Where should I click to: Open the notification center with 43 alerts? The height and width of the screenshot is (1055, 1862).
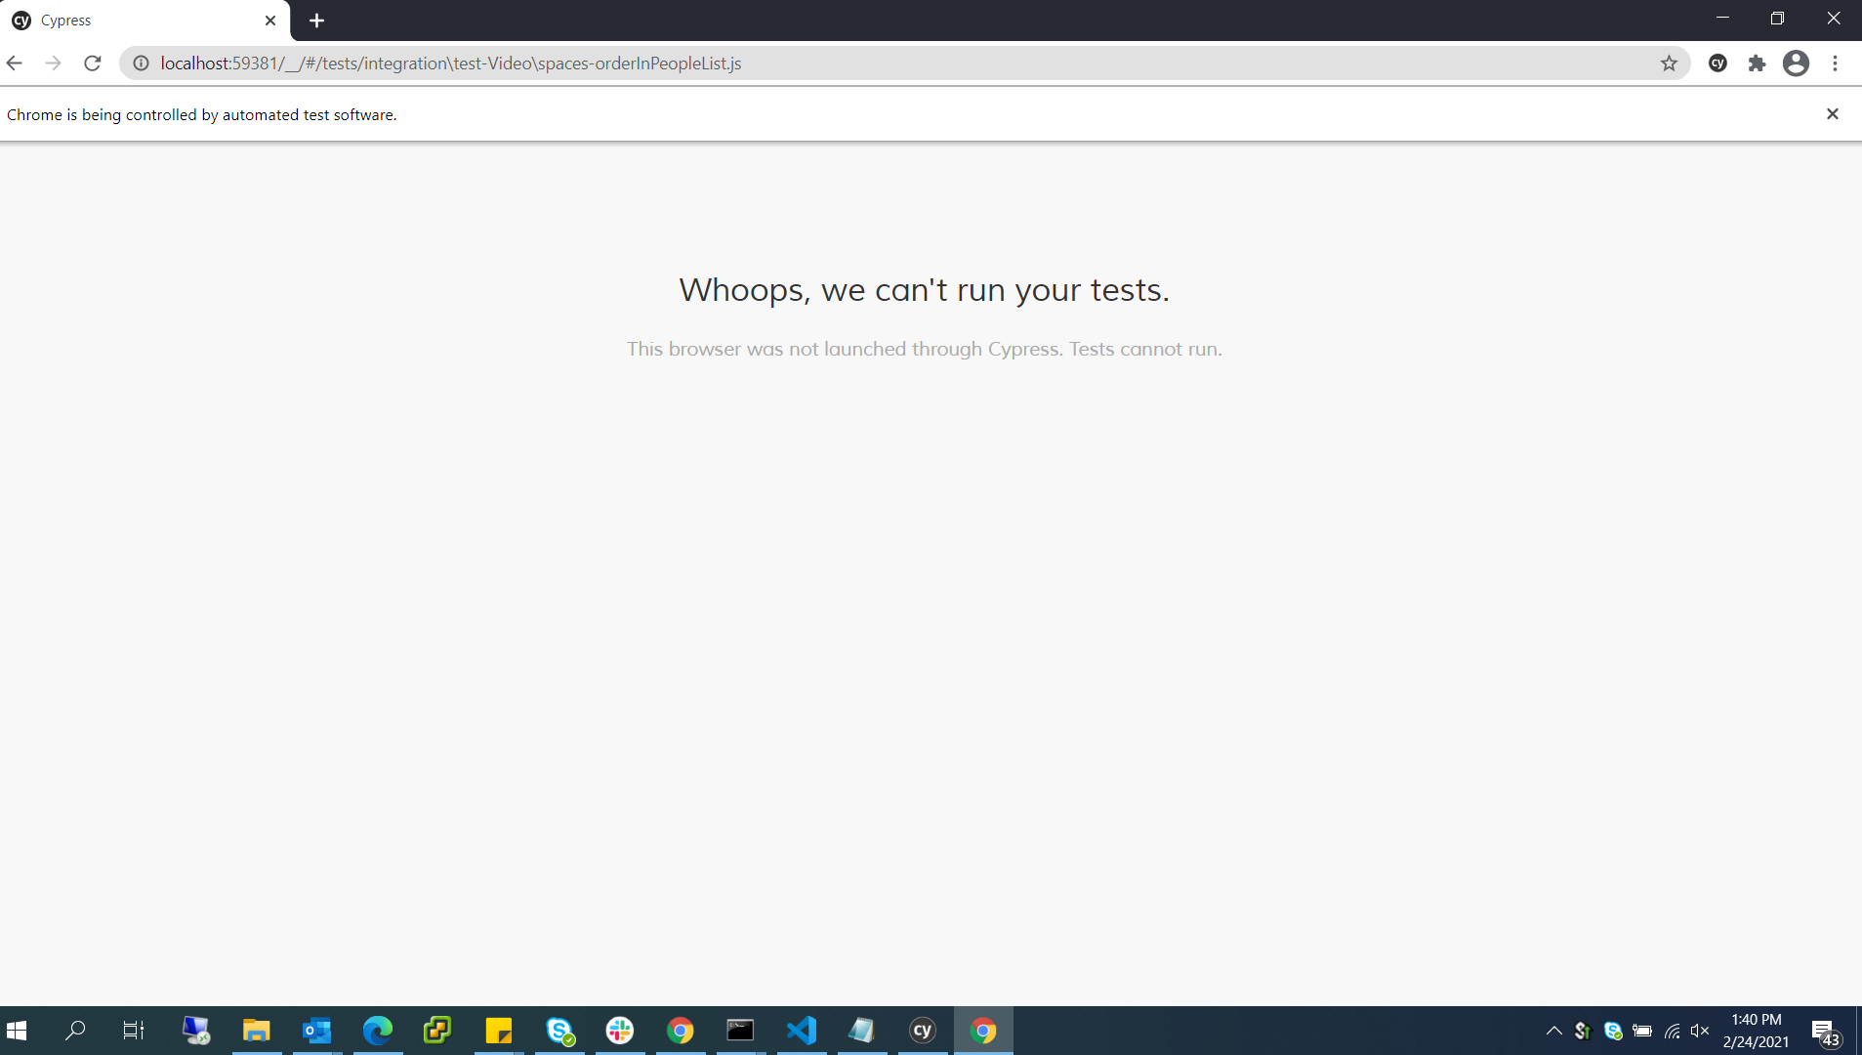[x=1825, y=1033]
